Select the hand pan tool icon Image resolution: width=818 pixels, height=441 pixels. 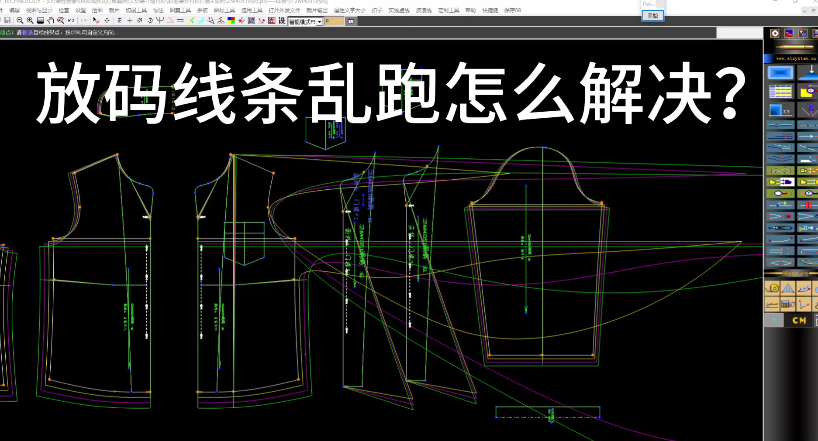(50, 20)
